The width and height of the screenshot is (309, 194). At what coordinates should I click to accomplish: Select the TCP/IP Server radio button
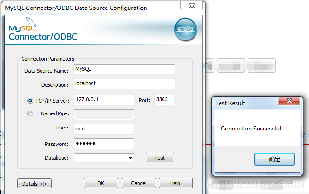coord(30,101)
